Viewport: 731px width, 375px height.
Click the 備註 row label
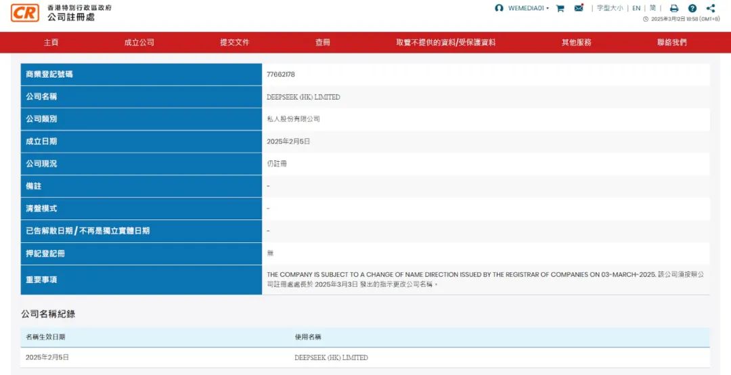tap(34, 186)
